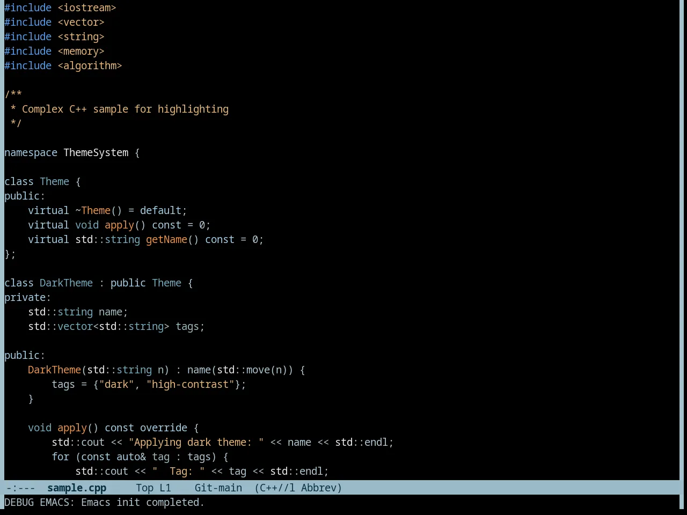Viewport: 687px width, 515px height.
Task: Click the closing '};' of class Theme
Action: [x=10, y=254]
